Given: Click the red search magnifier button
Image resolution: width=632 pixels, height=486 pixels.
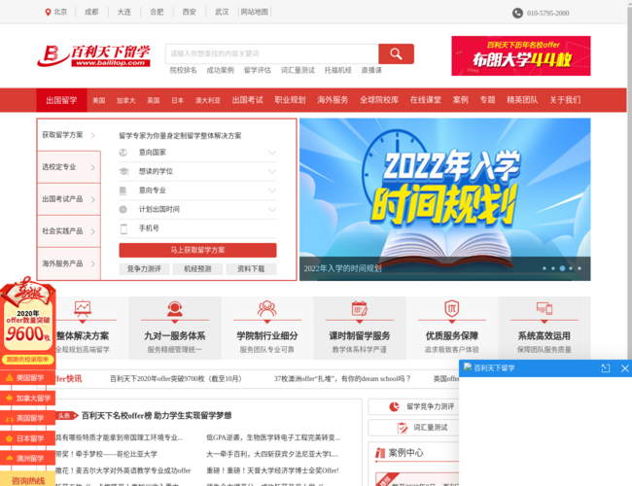Looking at the screenshot, I should 396,53.
